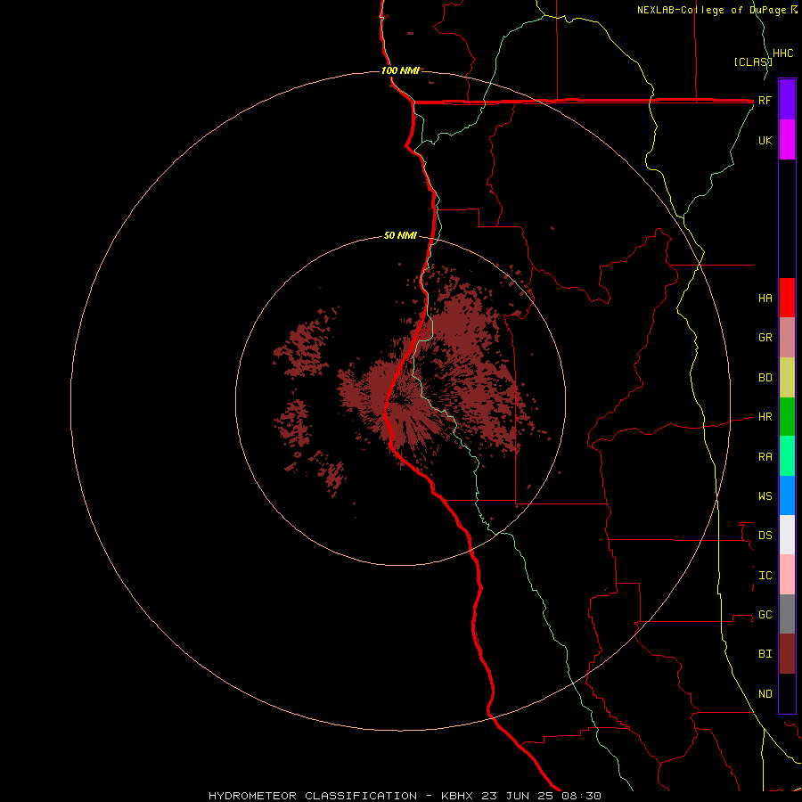Click the BD legend label

pyautogui.click(x=765, y=378)
